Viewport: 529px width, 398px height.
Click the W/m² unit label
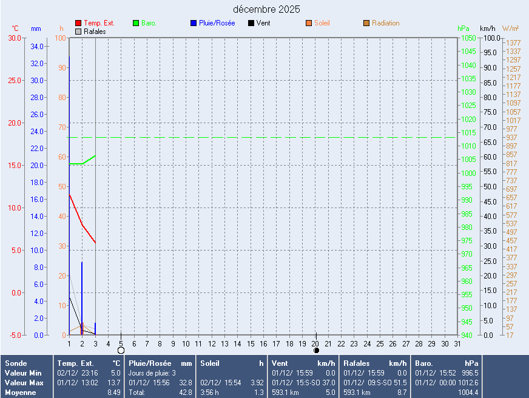510,29
